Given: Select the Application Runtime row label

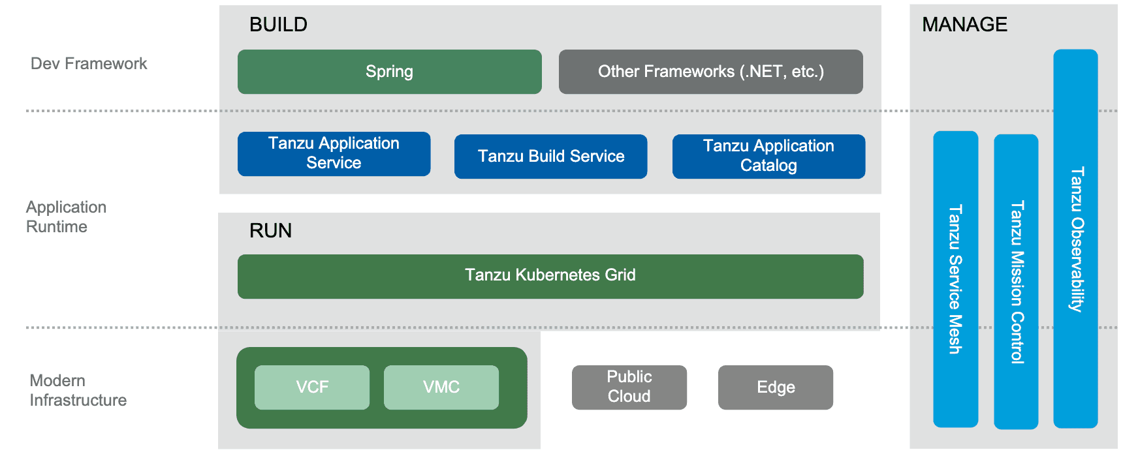Looking at the screenshot, I should point(67,217).
